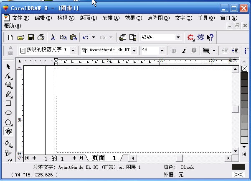Screen dimensions: 251x181
Task: Toggle bullet list formatting
Action: 247,51
